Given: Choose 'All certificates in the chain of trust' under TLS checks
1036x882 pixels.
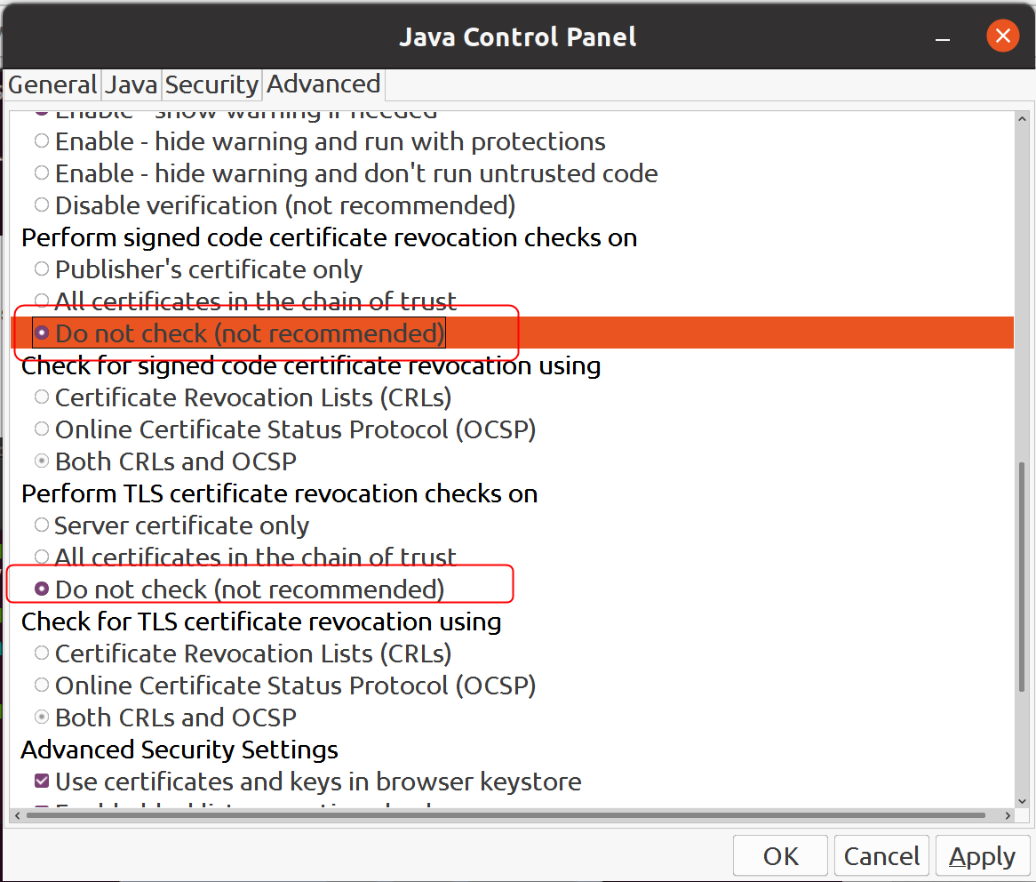Looking at the screenshot, I should pyautogui.click(x=42, y=557).
